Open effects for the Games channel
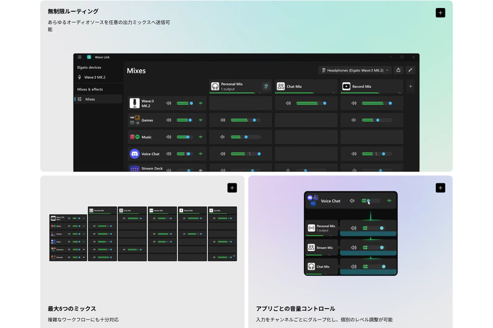The width and height of the screenshot is (493, 328). pos(201,120)
